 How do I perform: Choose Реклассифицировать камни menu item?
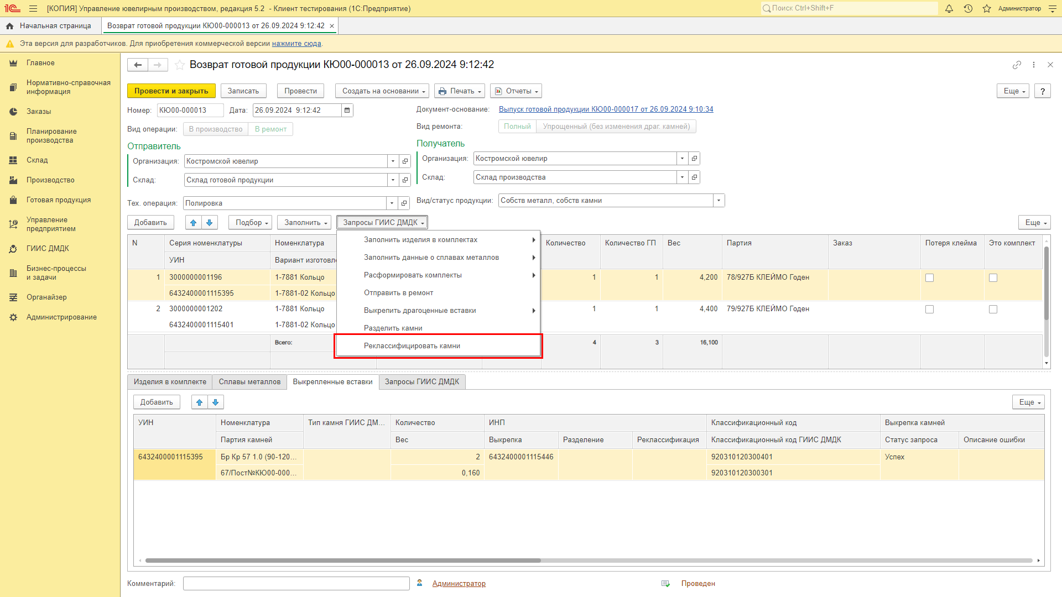tap(438, 346)
